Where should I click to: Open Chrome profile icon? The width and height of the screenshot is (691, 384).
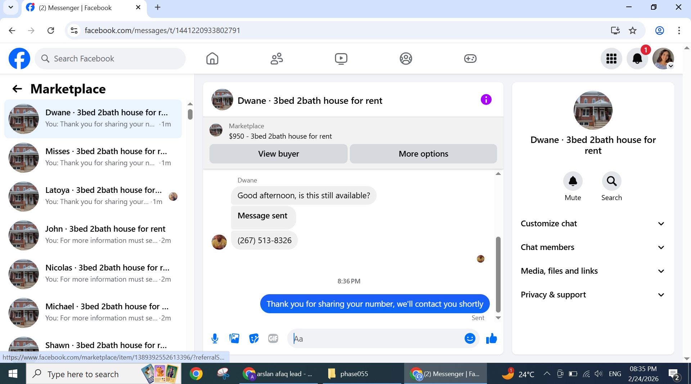tap(660, 31)
